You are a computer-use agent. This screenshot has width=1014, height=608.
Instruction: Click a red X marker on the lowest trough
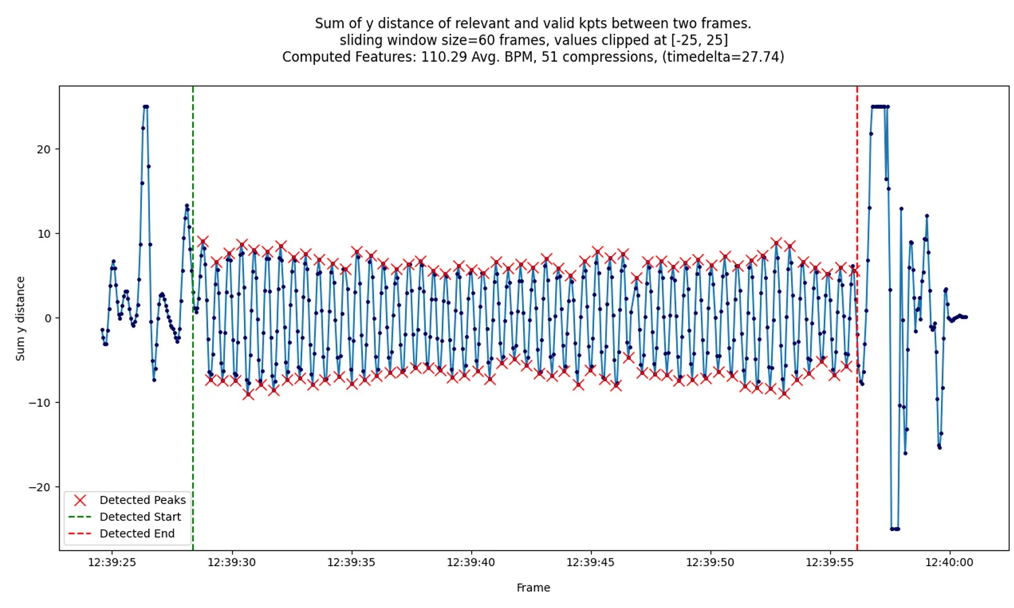[247, 395]
